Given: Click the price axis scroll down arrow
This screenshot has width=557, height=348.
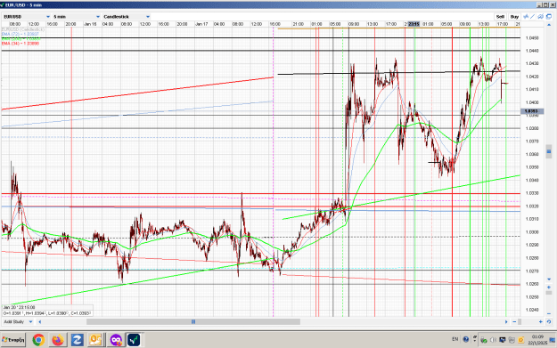Looking at the screenshot, I should pyautogui.click(x=549, y=279).
